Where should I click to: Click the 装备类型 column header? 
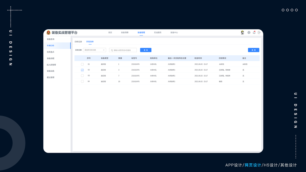[105, 58]
